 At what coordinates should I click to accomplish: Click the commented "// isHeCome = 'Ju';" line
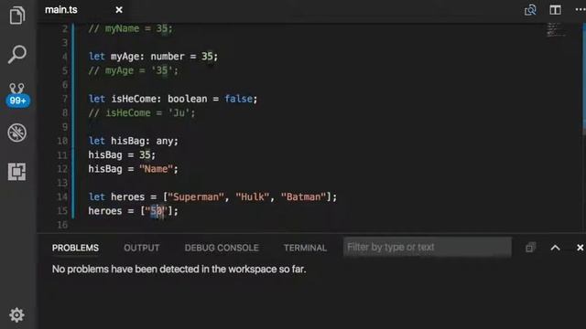142,113
